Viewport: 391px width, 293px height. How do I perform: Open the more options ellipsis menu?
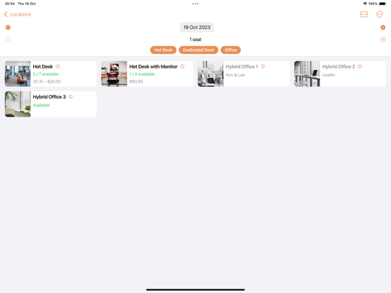[x=379, y=14]
